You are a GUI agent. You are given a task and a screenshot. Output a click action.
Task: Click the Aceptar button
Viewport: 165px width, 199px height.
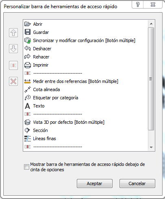(95, 183)
